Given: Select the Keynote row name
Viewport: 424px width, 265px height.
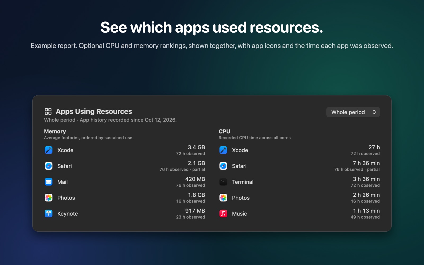Looking at the screenshot, I should tap(67, 214).
